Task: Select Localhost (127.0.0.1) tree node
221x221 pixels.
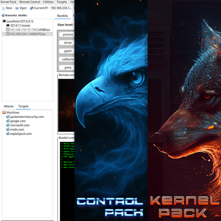Action: click(x=20, y=21)
